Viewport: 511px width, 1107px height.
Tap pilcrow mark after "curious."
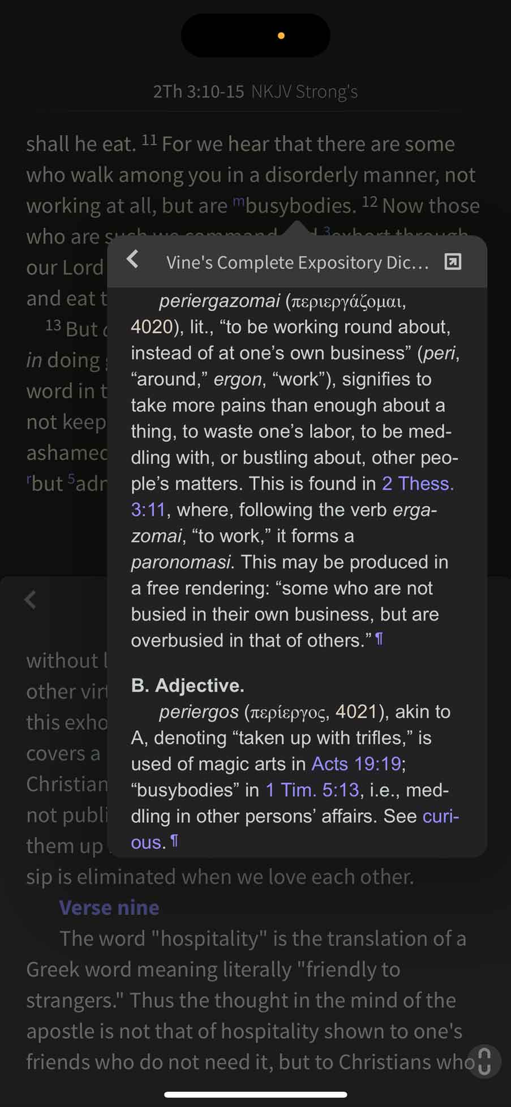pyautogui.click(x=174, y=841)
